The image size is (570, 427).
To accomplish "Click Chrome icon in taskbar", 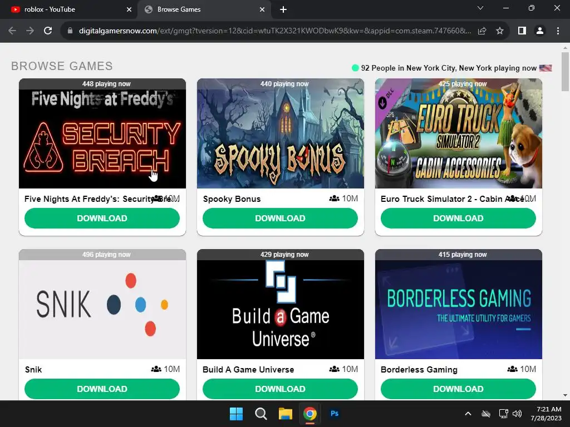I will pos(309,414).
